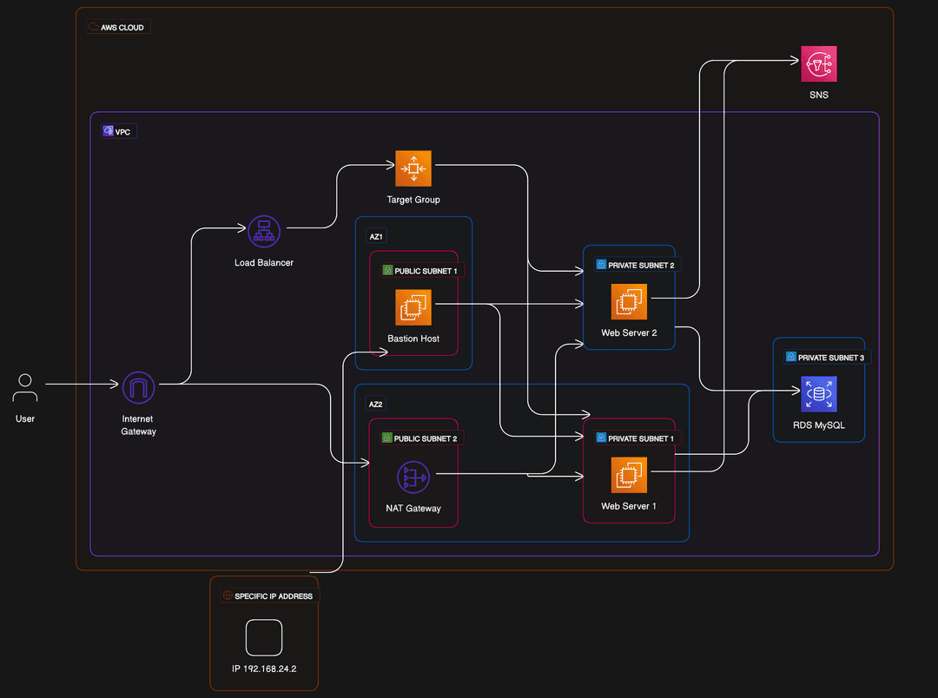Click the AZ2 zone label
This screenshot has height=698, width=938.
tap(376, 405)
